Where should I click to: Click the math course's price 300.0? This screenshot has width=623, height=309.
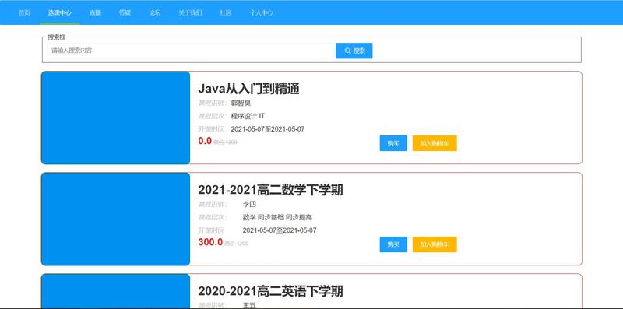(210, 242)
